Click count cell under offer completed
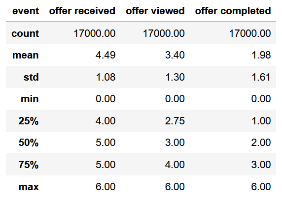 [x=250, y=33]
